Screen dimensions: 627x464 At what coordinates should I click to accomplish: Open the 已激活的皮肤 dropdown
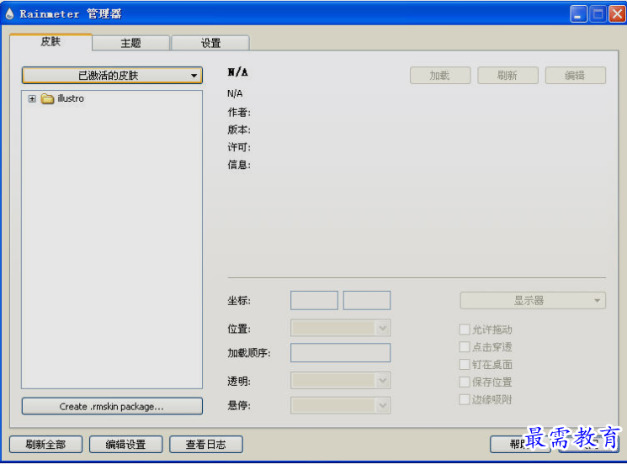tap(112, 75)
